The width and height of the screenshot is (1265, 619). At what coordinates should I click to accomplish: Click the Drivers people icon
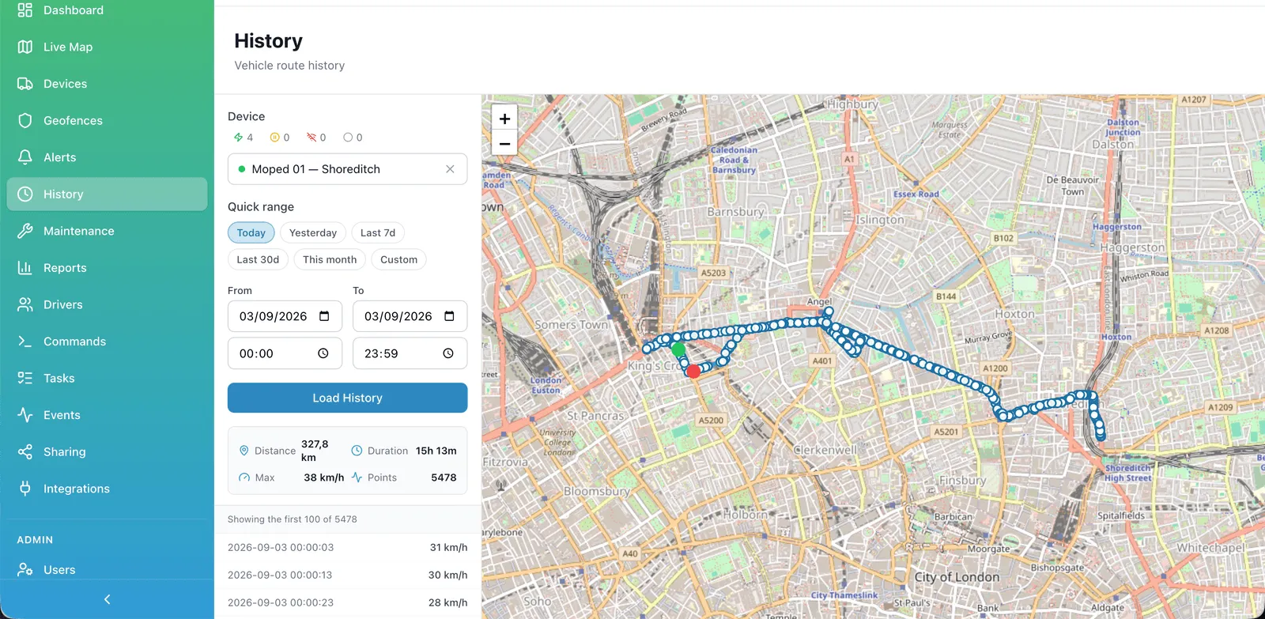(x=25, y=304)
